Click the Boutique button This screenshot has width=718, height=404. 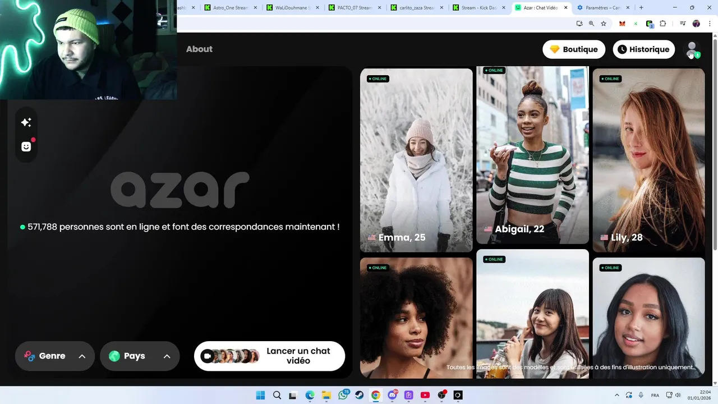574,49
